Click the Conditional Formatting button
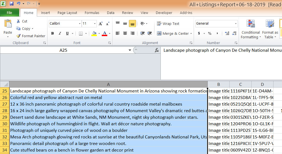 250,30
